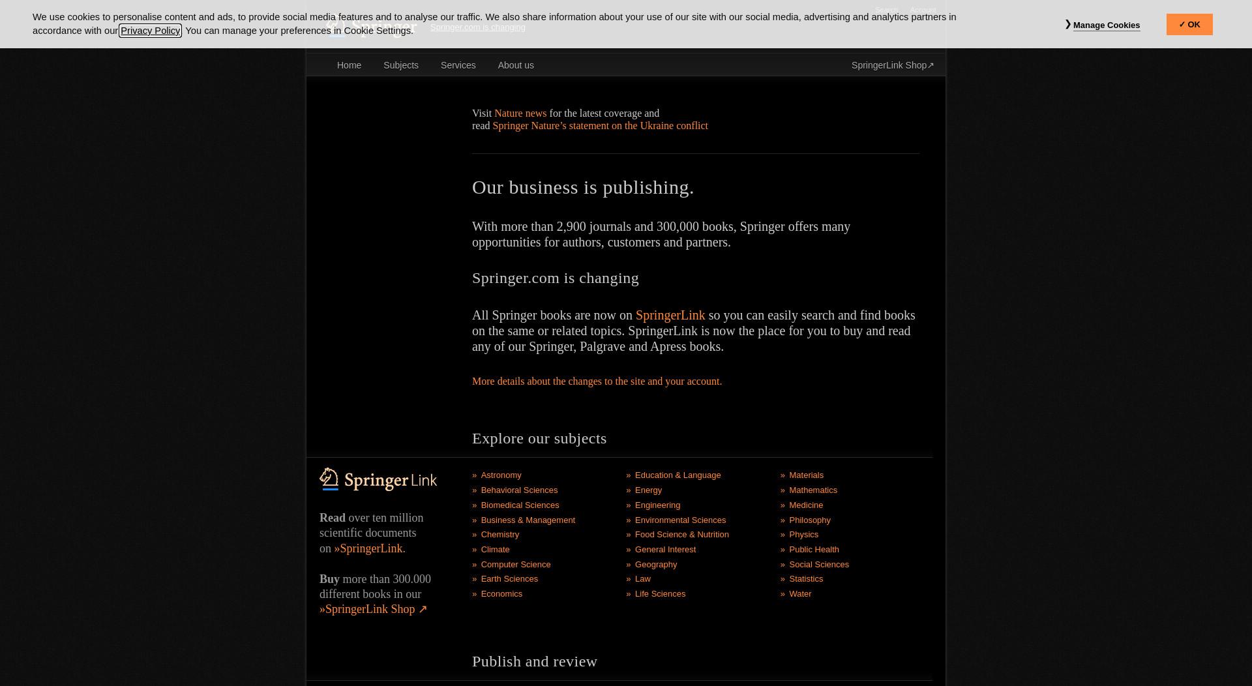1252x686 pixels.
Task: Open Food Science & Nutrition subject
Action: coord(681,535)
